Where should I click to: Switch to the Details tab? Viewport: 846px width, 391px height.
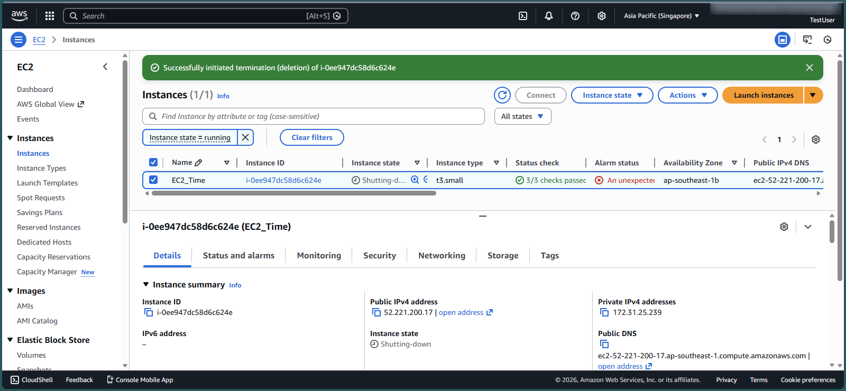coord(167,255)
